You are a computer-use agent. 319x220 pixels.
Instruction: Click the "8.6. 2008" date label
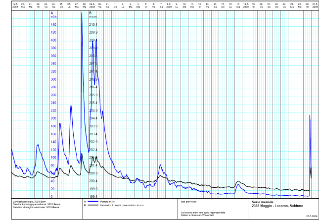tap(169, 5)
